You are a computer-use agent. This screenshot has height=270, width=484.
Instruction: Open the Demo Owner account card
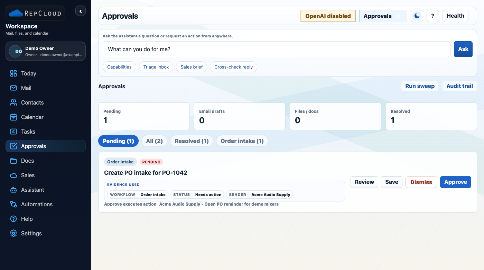tap(46, 51)
